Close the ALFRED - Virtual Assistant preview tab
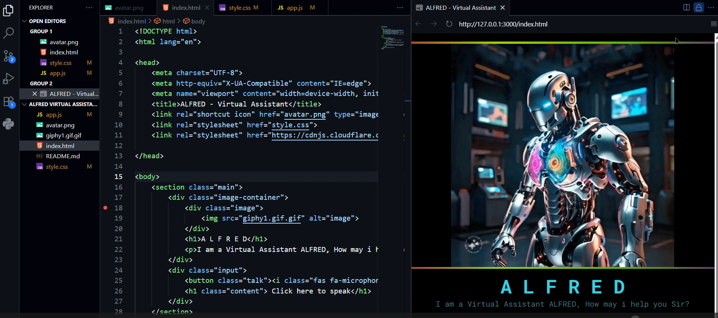 (x=502, y=8)
